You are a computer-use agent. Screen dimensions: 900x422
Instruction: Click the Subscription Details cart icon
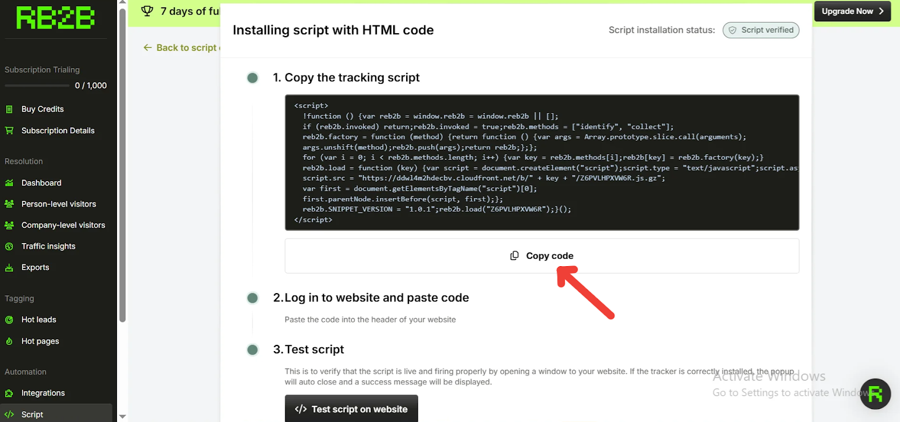(x=9, y=131)
